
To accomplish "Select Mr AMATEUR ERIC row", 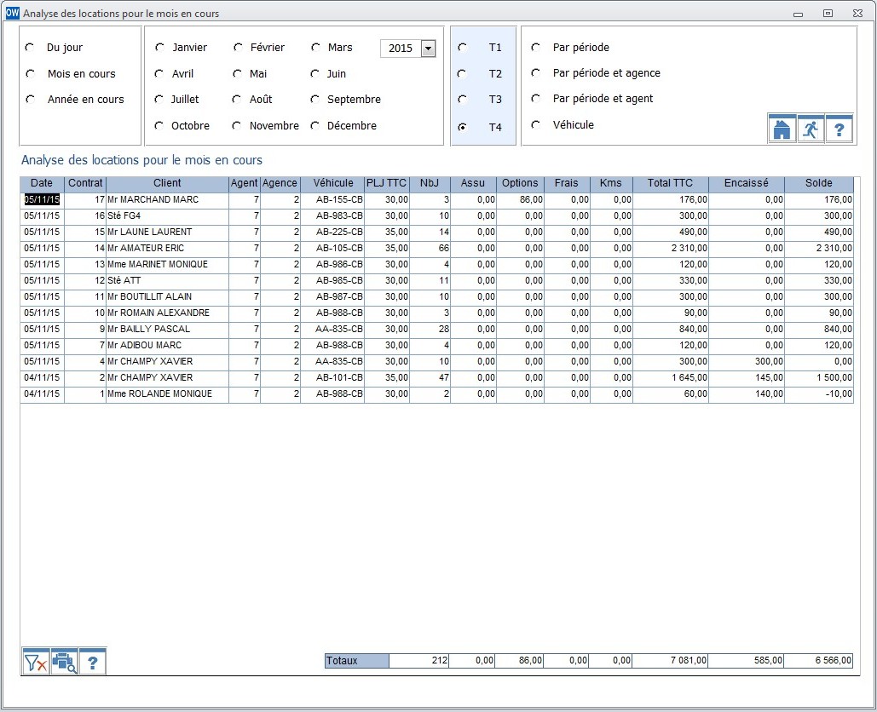I will point(437,248).
